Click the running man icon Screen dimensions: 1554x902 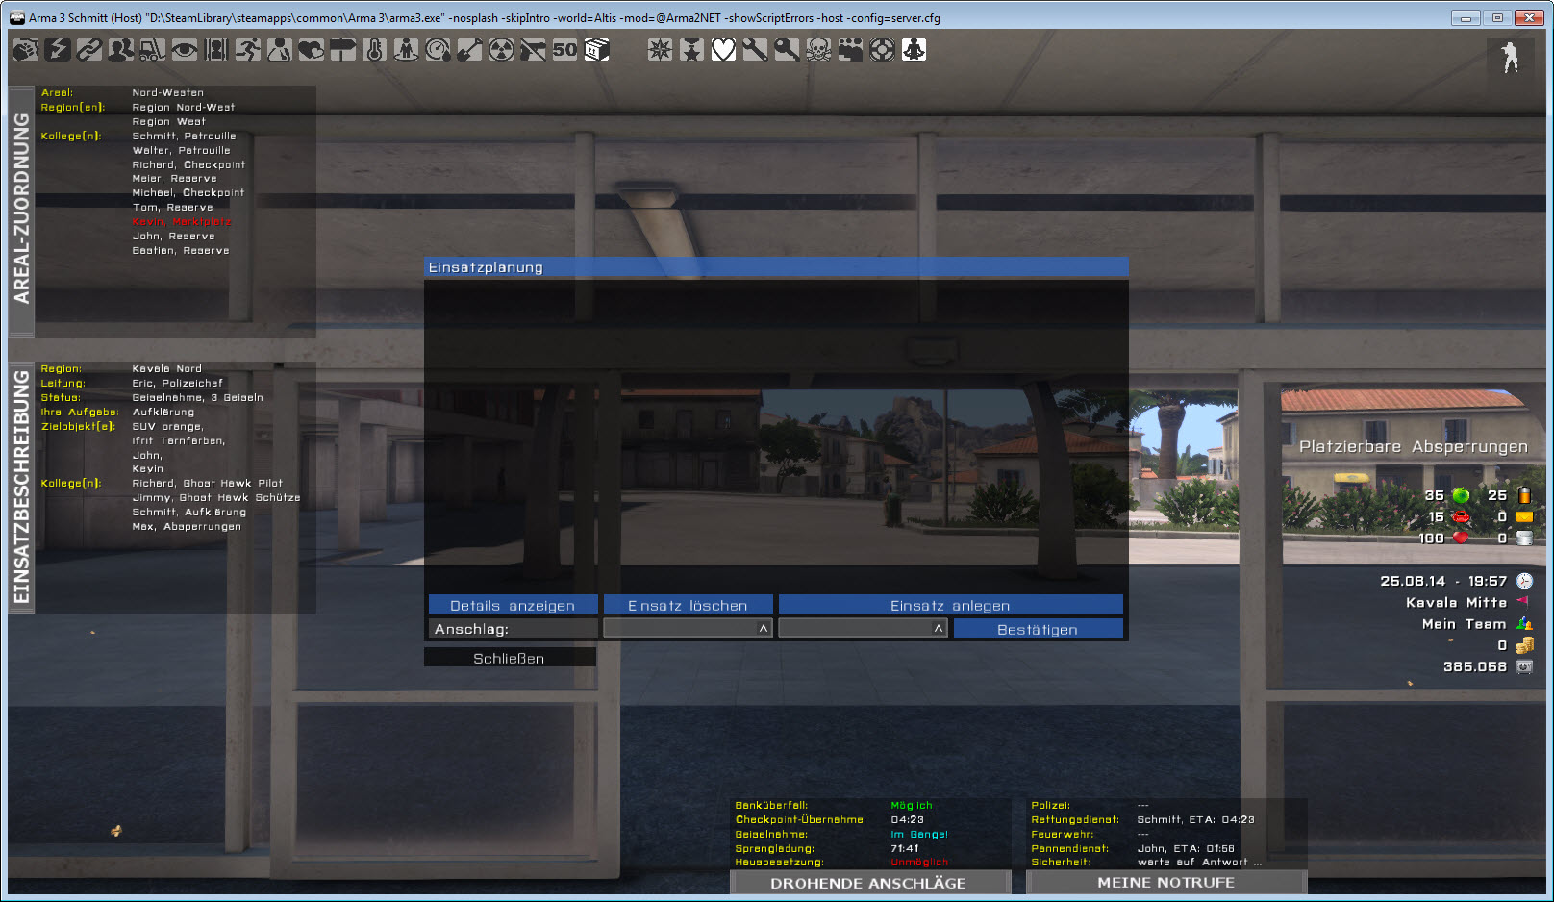[x=248, y=49]
